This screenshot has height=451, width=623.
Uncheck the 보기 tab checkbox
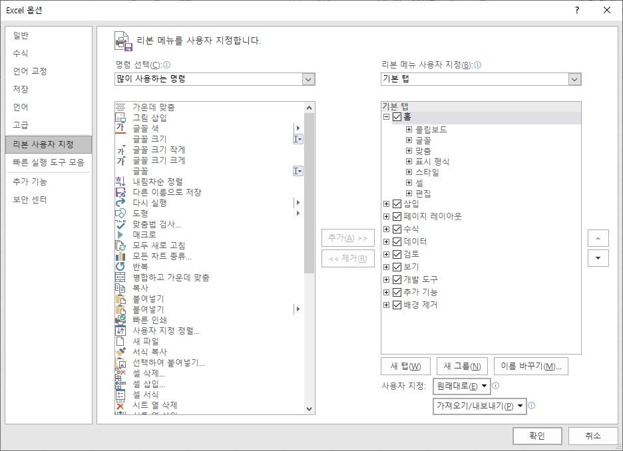coord(397,267)
